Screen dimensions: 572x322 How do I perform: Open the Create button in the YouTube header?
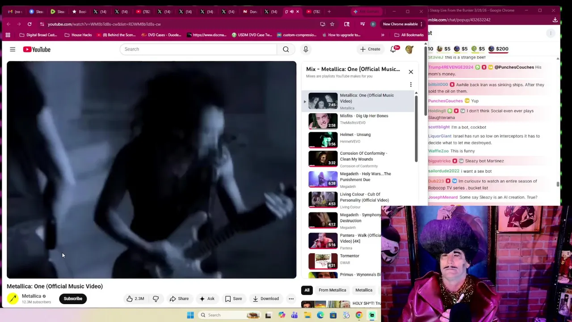(370, 49)
